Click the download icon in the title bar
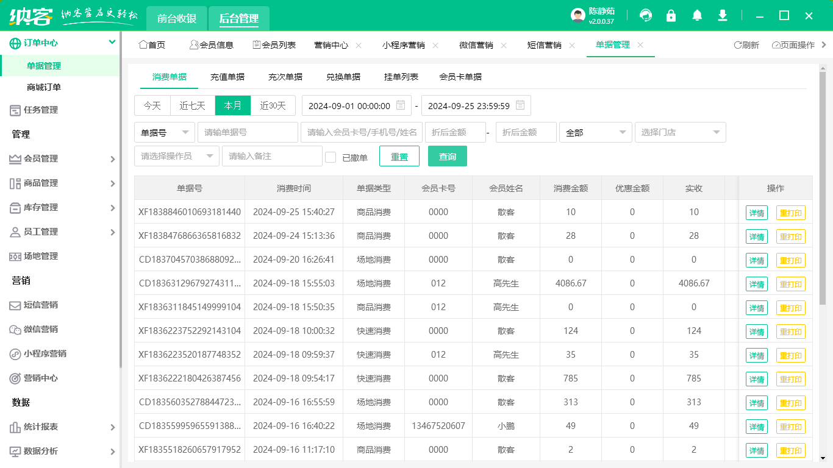 point(723,15)
